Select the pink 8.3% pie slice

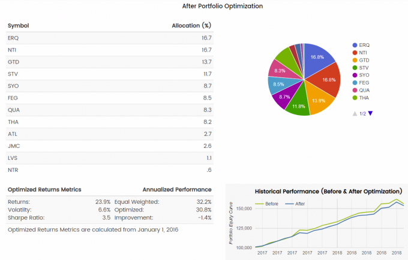click(x=281, y=70)
